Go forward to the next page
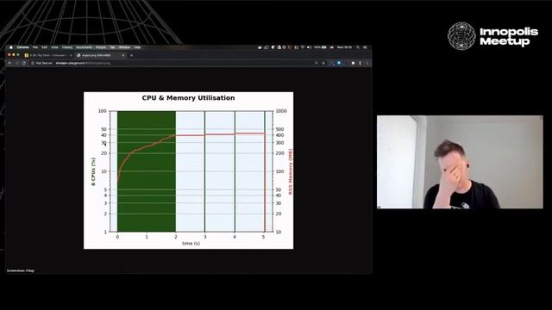 coord(17,63)
